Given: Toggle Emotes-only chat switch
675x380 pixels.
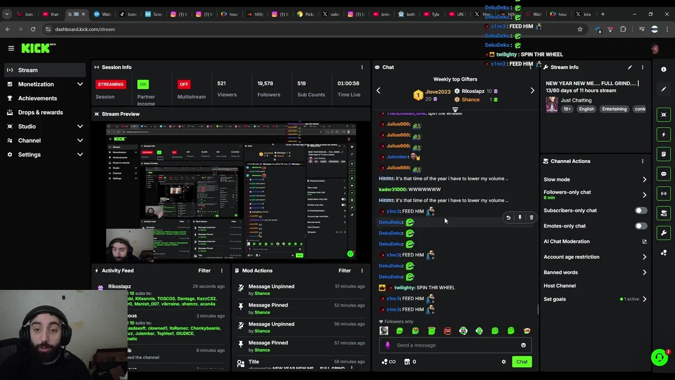Looking at the screenshot, I should pos(641,226).
